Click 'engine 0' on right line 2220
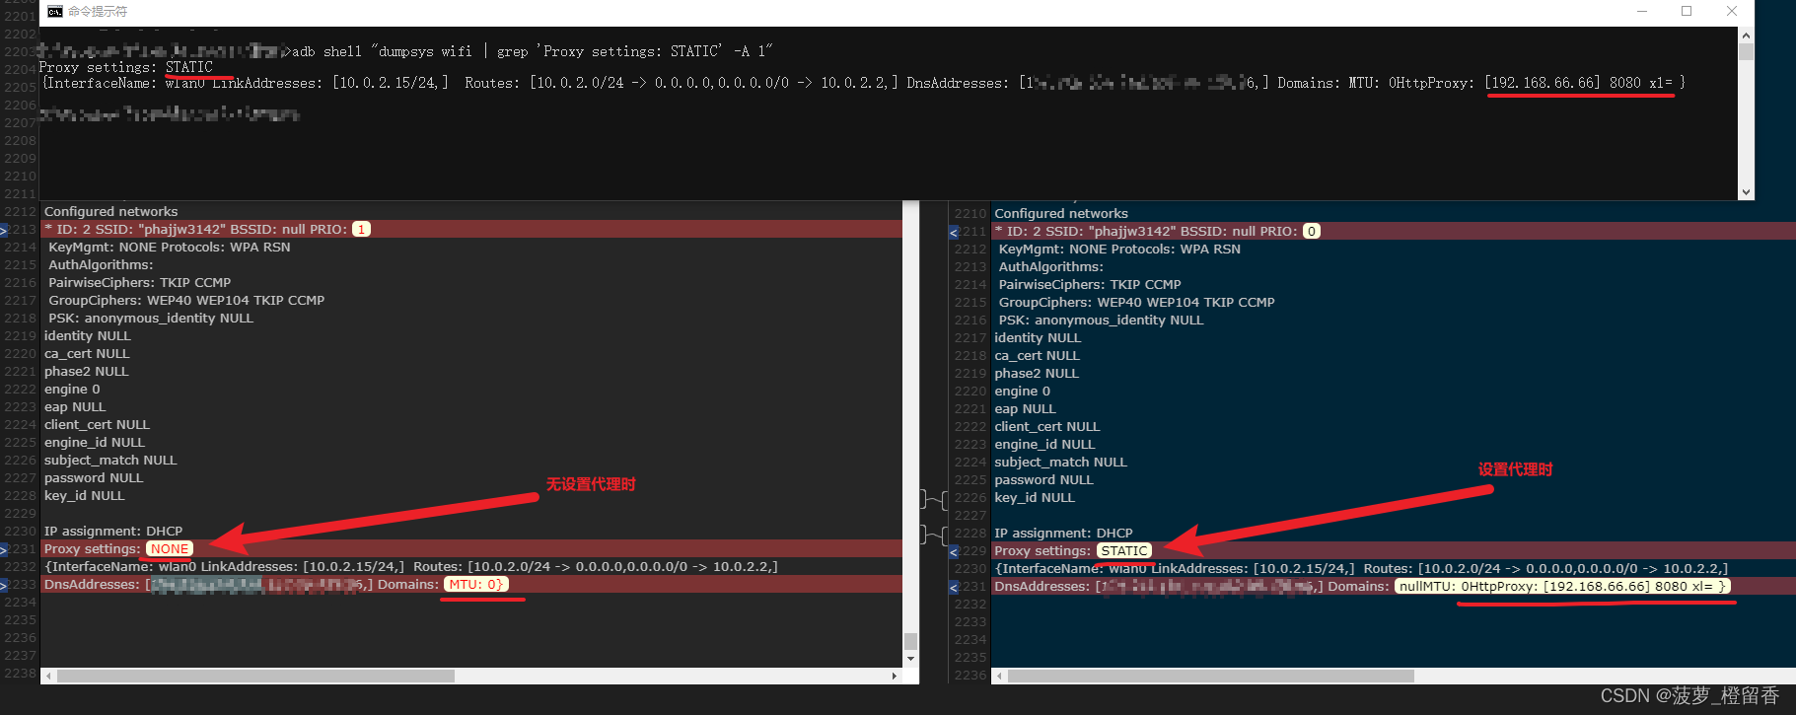The image size is (1796, 715). pos(1022,392)
